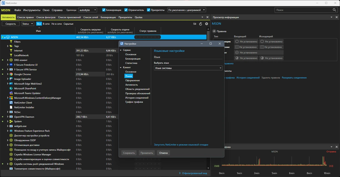Click the DNS-клиент gear icon
The width and height of the screenshot is (340, 177).
(11, 60)
